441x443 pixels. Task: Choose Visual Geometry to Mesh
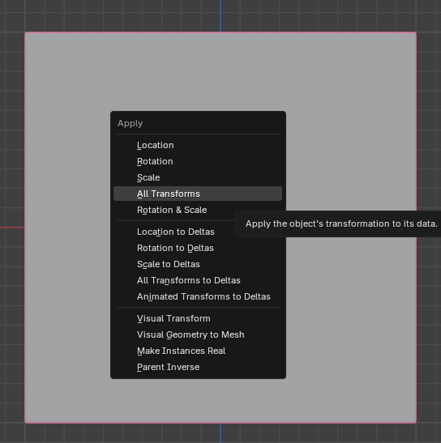coord(198,334)
